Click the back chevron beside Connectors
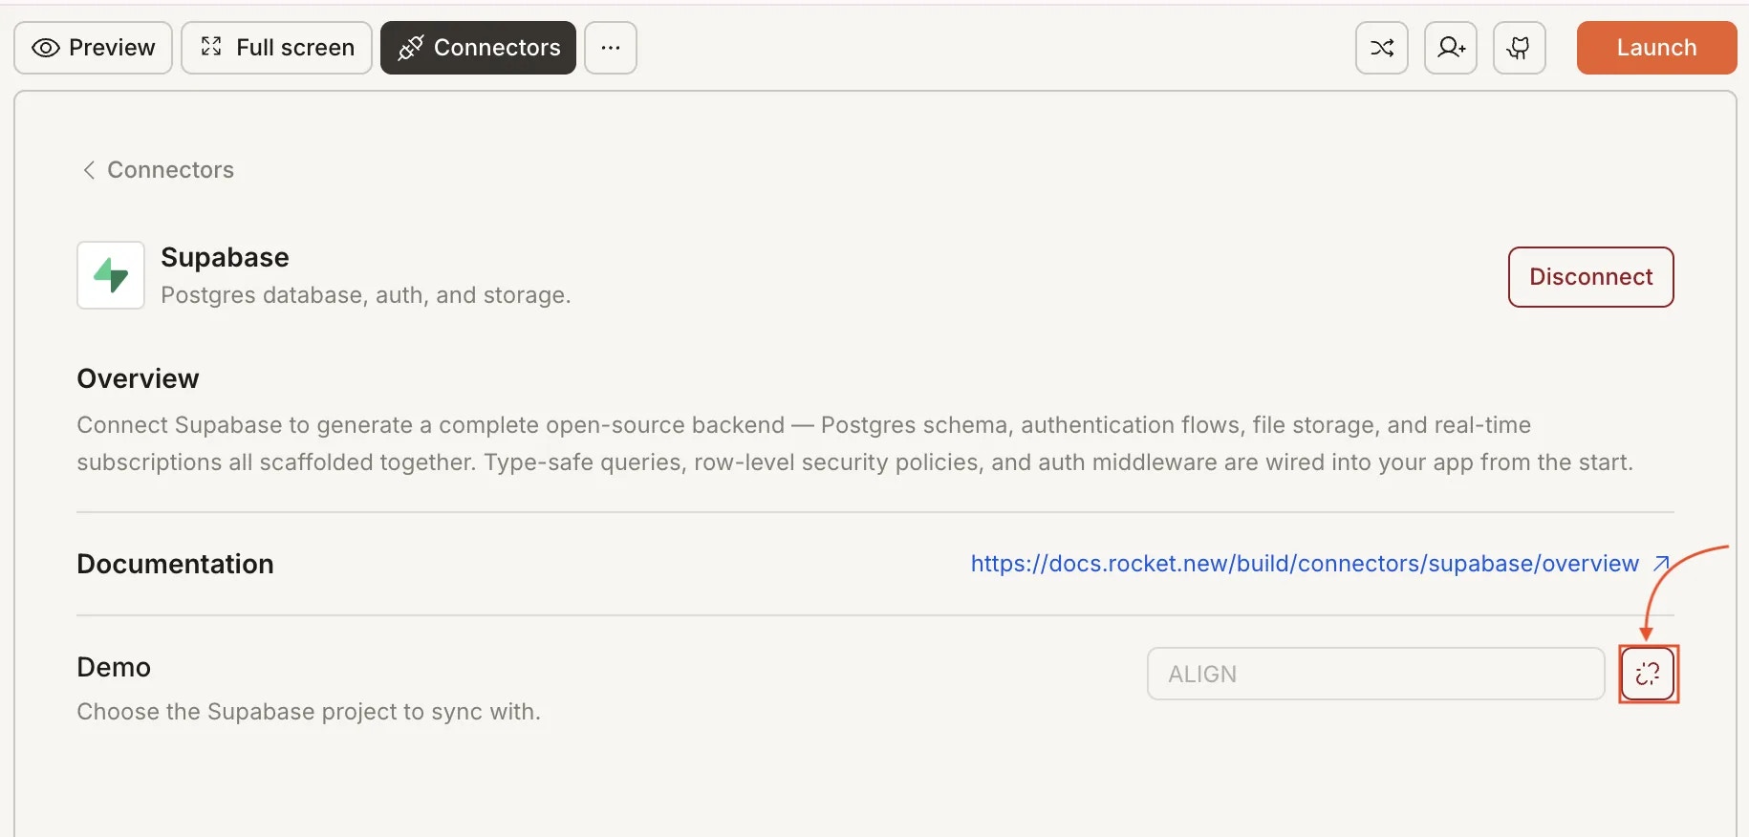Viewport: 1749px width, 837px height. tap(89, 170)
